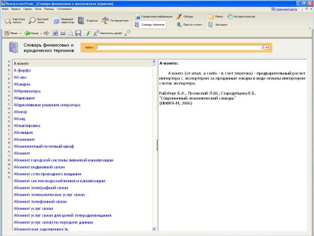Open term Аб ово
The width and height of the screenshot is (314, 236).
(20, 77)
